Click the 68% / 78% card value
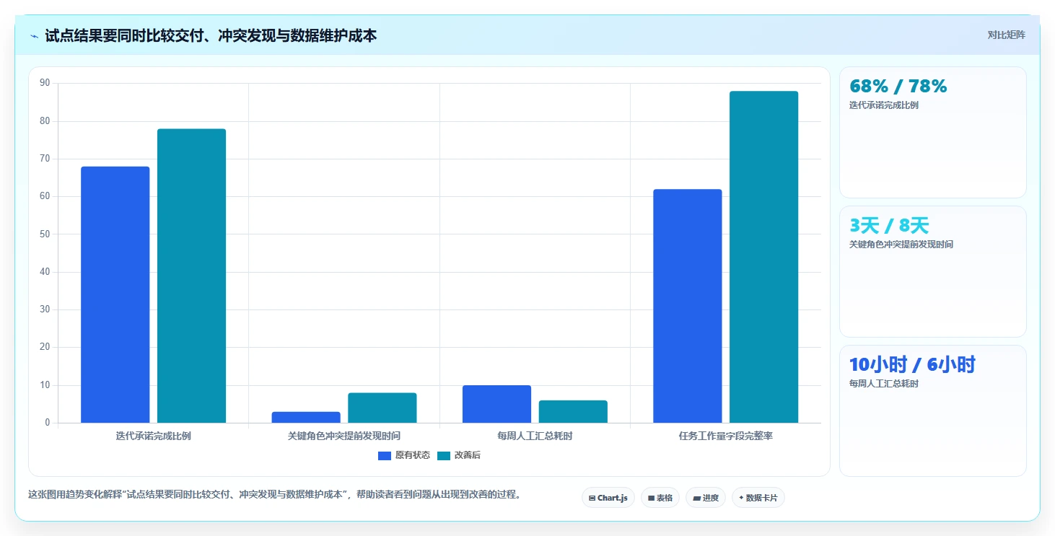The image size is (1055, 536). 898,86
